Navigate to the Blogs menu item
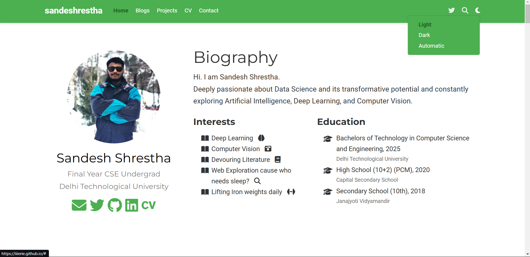This screenshot has width=530, height=257. pyautogui.click(x=142, y=10)
